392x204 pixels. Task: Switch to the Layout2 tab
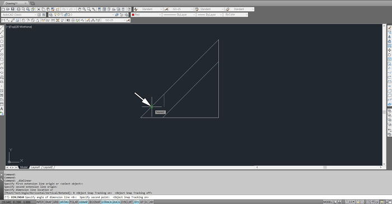[x=48, y=167]
